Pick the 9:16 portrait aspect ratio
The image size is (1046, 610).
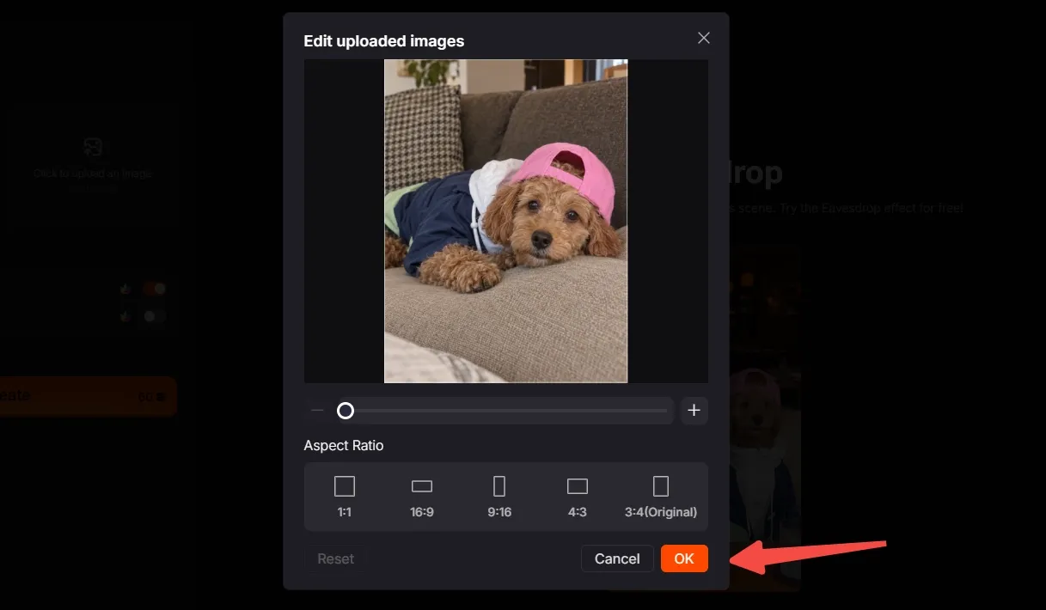(x=499, y=497)
